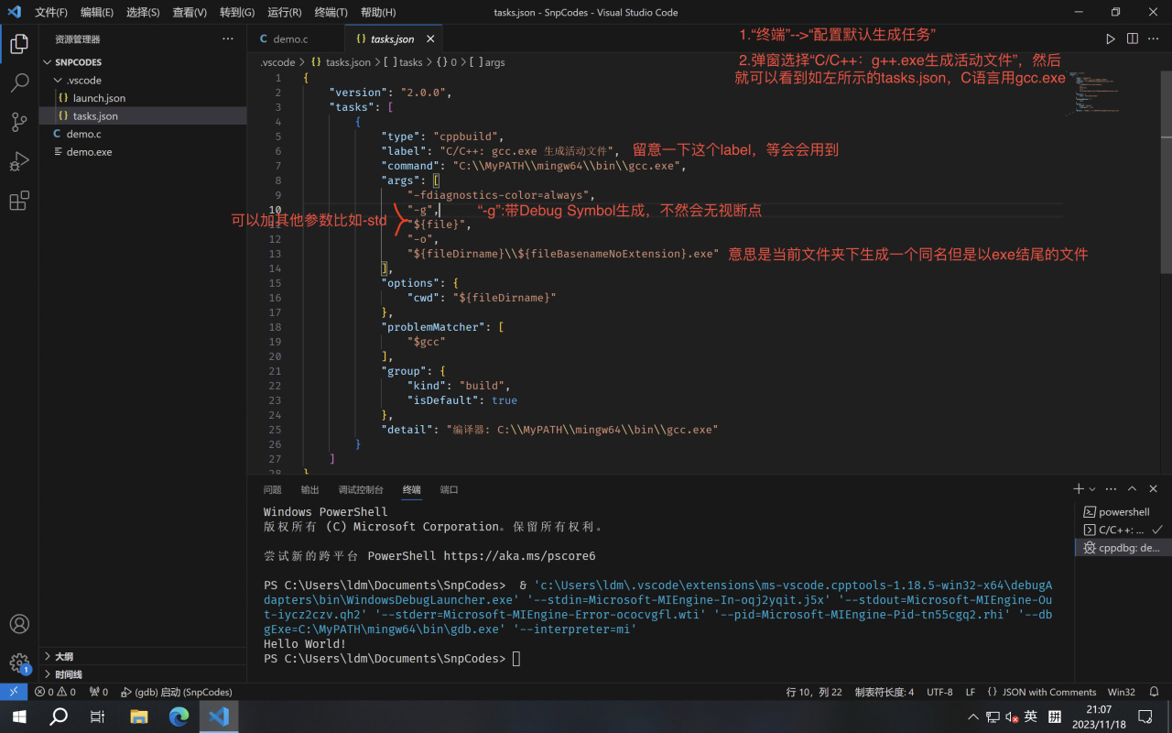Collapse the SNPCODES folder section
This screenshot has height=733, width=1172.
click(143, 62)
